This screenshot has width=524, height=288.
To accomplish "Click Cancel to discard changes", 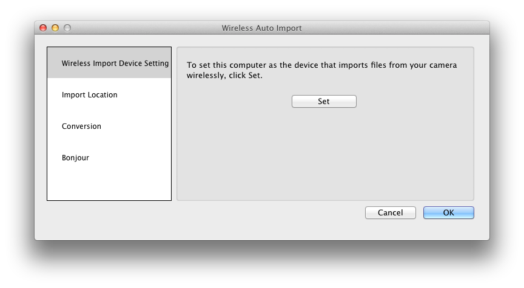I will pos(390,212).
